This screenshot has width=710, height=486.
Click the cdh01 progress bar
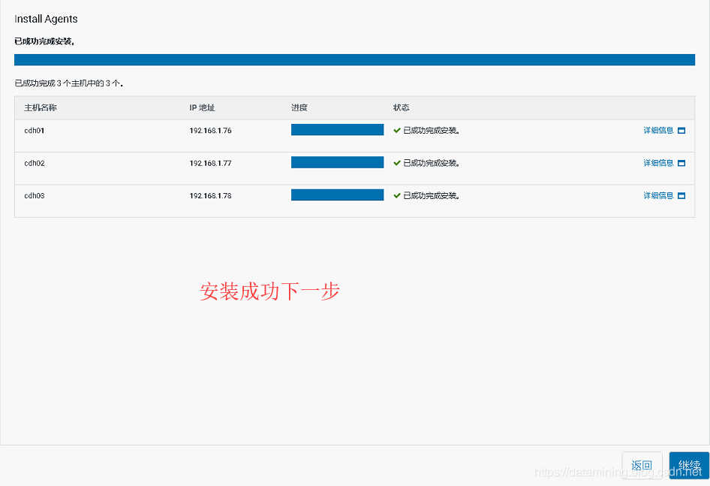click(x=337, y=130)
